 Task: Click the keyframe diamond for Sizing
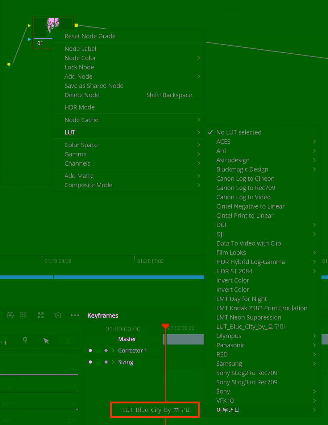pos(106,362)
